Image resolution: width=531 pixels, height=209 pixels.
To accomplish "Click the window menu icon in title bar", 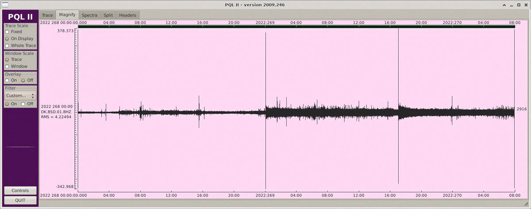I will pyautogui.click(x=5, y=4).
